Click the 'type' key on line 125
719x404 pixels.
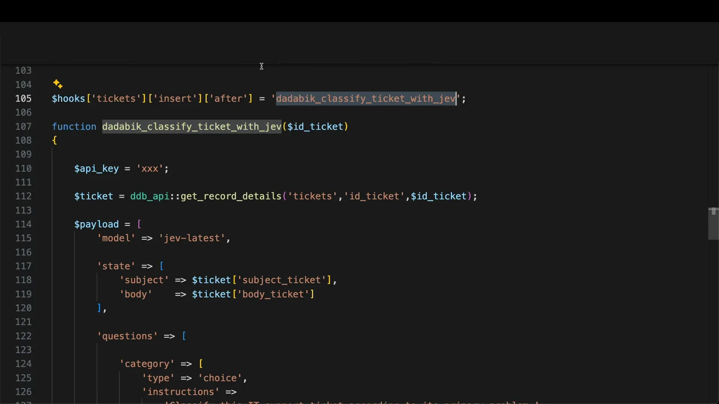click(158, 378)
